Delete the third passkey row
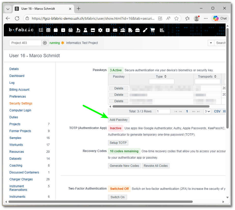Screen dimensions: 235x210 pos(119,101)
